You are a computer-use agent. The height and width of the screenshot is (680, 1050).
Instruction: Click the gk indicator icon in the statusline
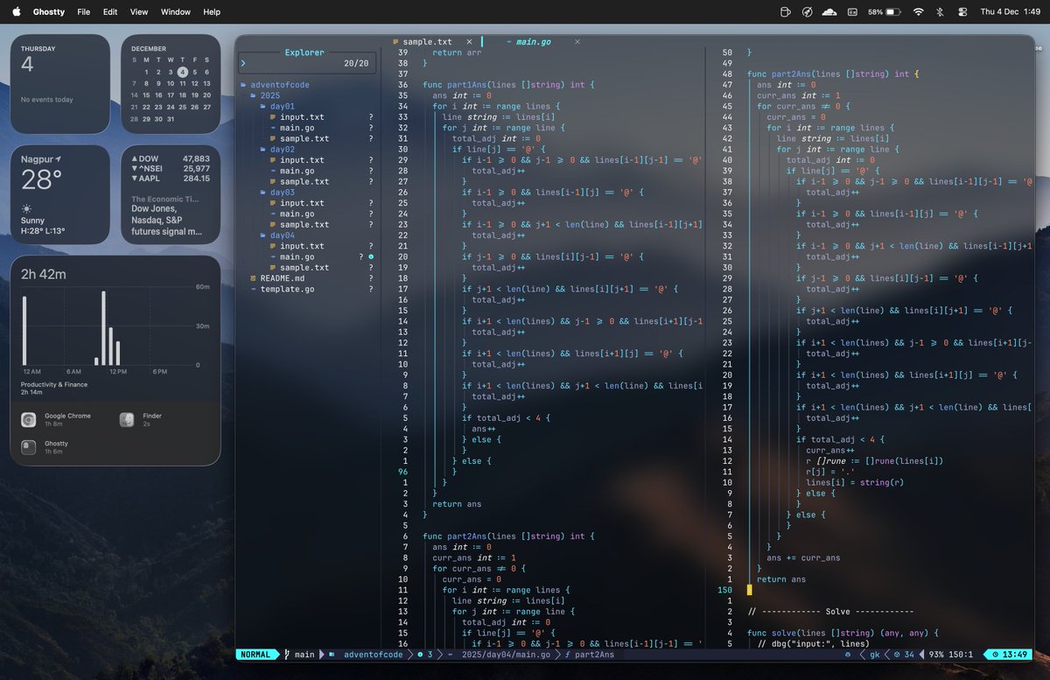849,655
